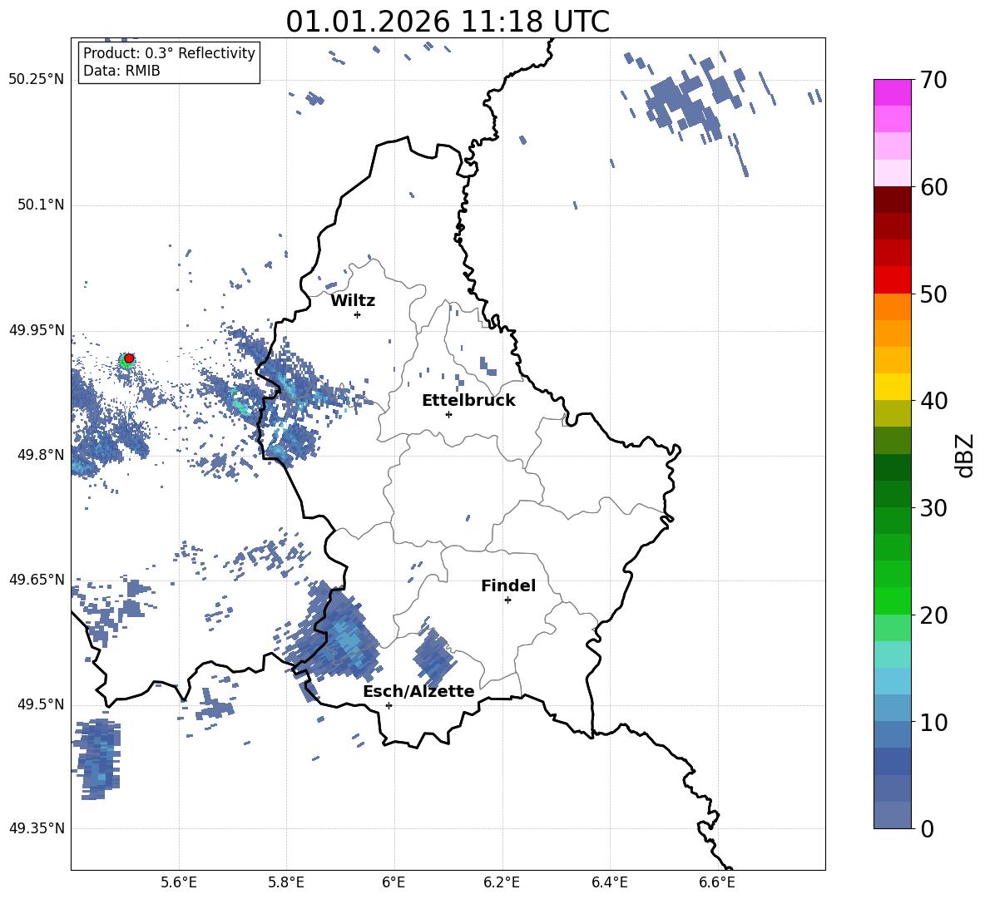Click the Esch/Alzette station cross marker
This screenshot has width=985, height=899.
pos(389,705)
